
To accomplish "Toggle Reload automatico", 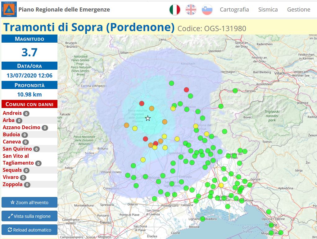I will (x=29, y=230).
